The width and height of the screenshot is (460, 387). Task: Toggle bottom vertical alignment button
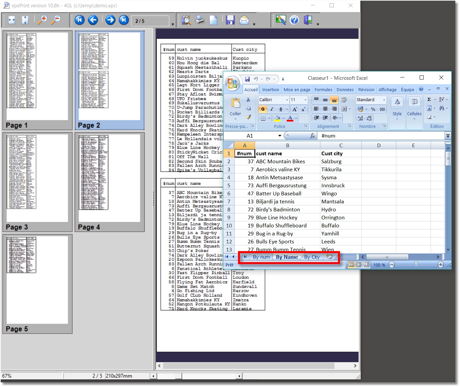[x=334, y=100]
